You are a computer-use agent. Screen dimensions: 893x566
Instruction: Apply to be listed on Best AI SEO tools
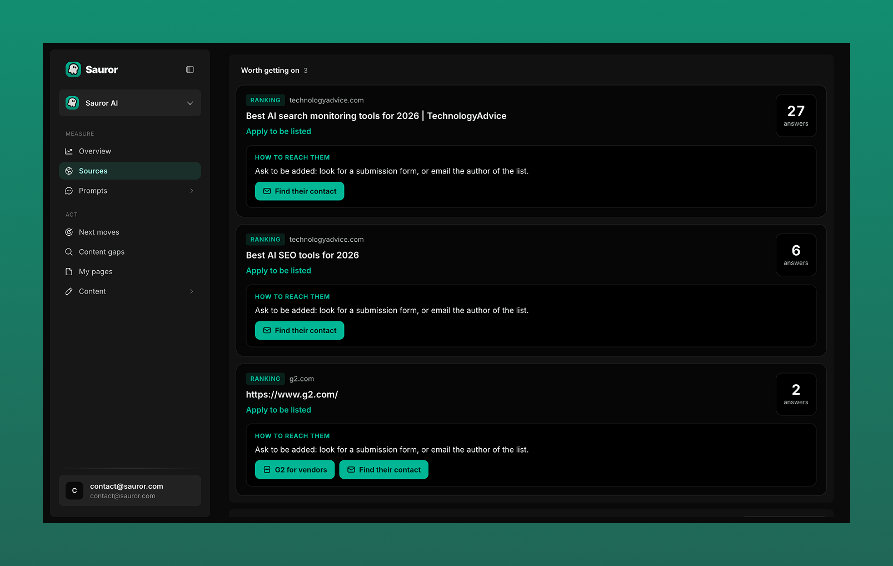[x=278, y=271]
